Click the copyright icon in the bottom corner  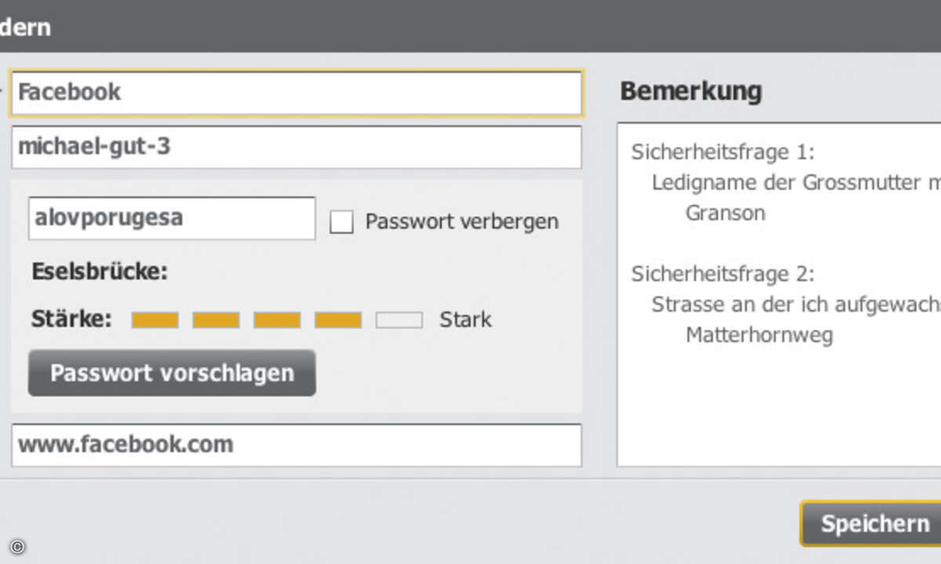coord(17,547)
